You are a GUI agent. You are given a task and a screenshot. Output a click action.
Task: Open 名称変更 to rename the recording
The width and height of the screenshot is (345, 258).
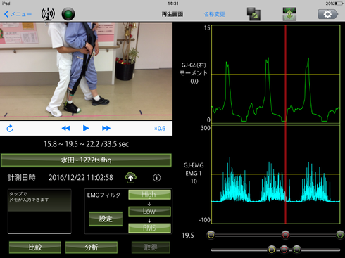[214, 14]
